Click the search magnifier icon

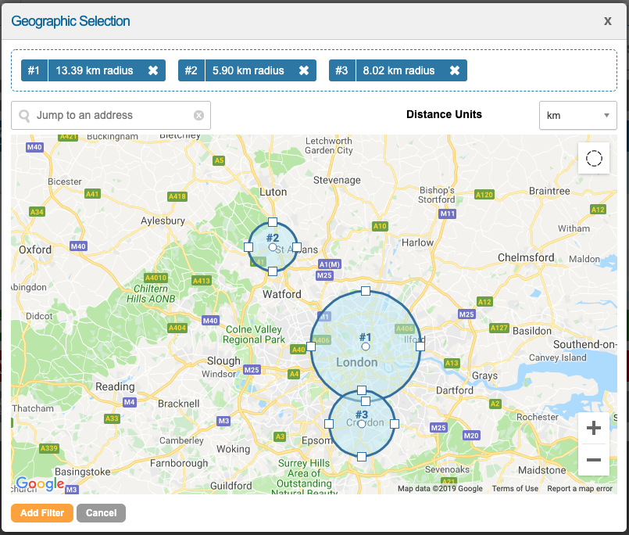[24, 115]
